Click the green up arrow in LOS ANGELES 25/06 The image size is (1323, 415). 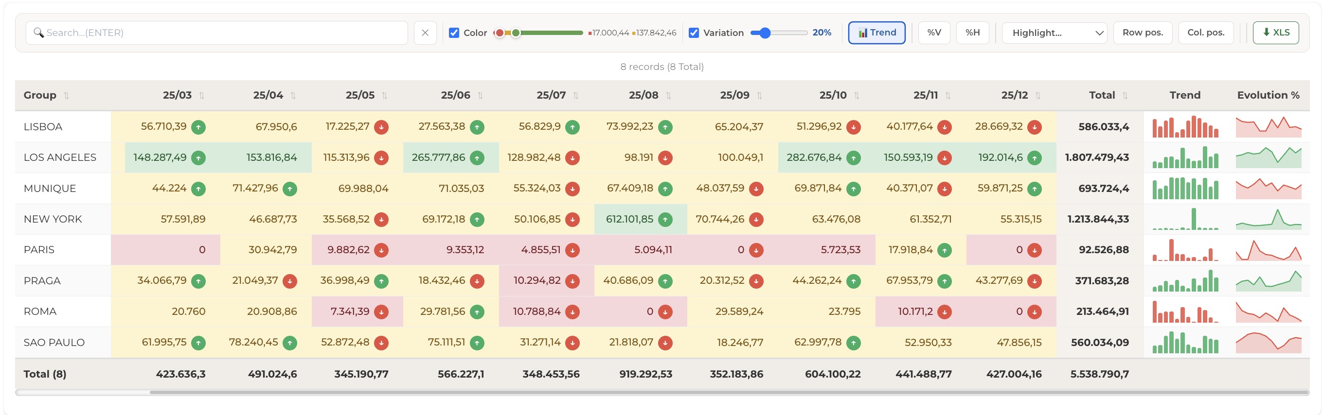(477, 158)
